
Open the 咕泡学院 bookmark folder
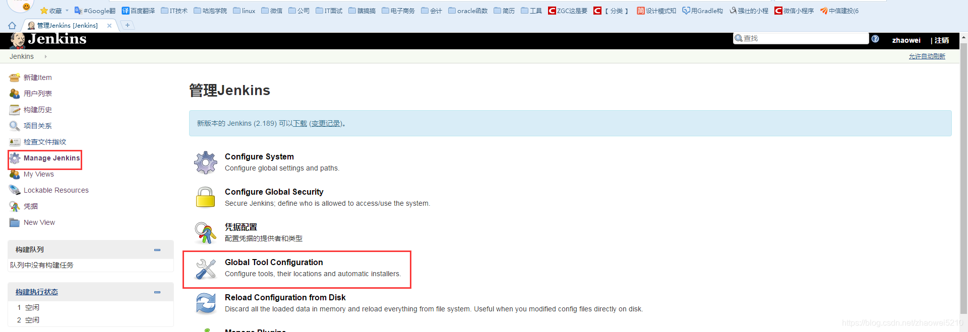pyautogui.click(x=210, y=11)
